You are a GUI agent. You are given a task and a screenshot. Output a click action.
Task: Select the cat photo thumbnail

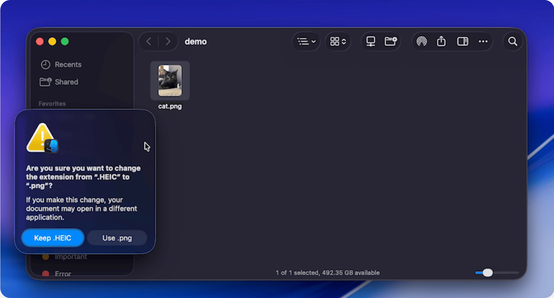170,81
